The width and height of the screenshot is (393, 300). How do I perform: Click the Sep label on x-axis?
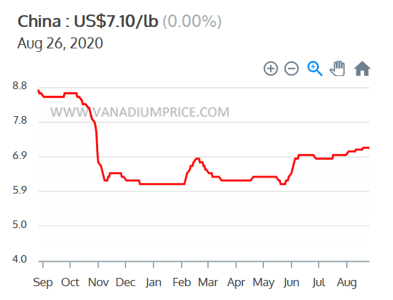pyautogui.click(x=43, y=283)
